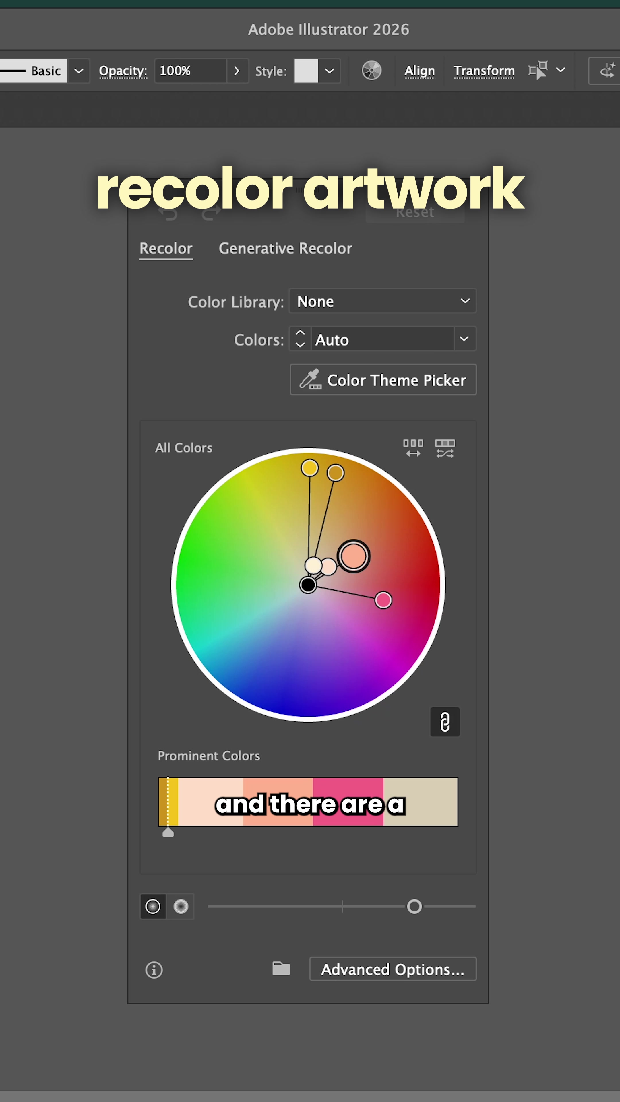
Task: Switch to the Generative Recolor tab
Action: pyautogui.click(x=285, y=249)
